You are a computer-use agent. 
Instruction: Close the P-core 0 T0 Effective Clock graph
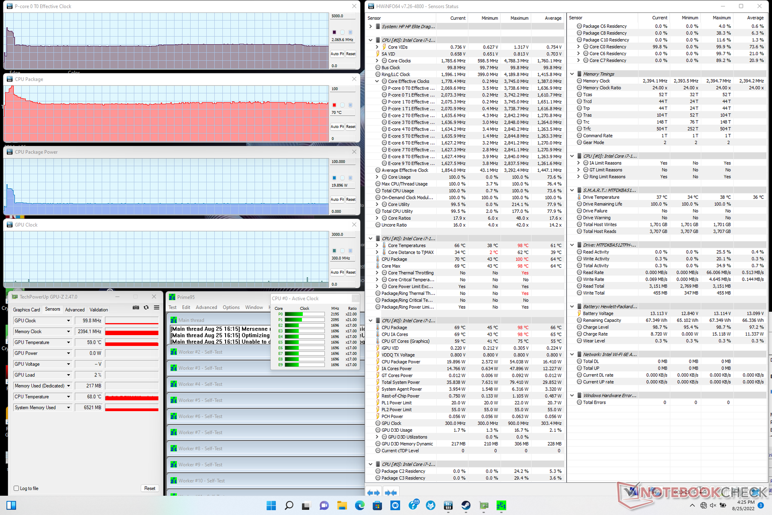354,6
